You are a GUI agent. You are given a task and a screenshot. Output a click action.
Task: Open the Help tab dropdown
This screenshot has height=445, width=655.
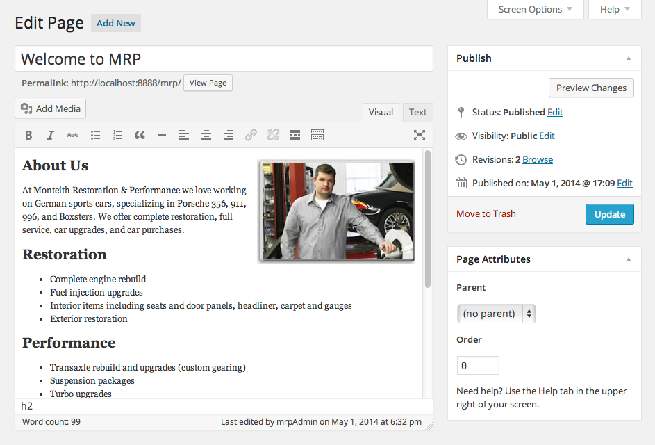615,10
